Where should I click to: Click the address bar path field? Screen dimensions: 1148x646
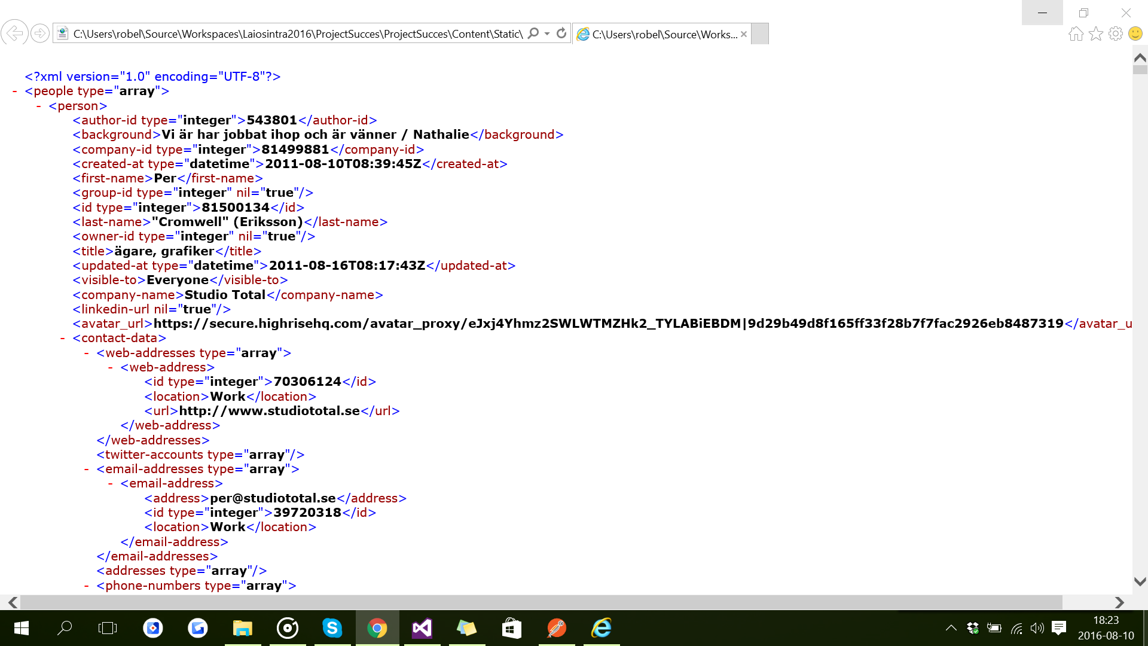298,34
